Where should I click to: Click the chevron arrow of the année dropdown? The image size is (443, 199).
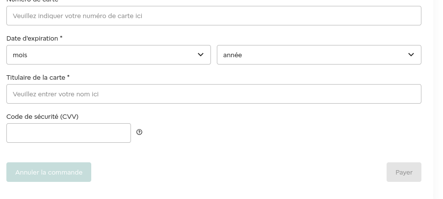[411, 55]
